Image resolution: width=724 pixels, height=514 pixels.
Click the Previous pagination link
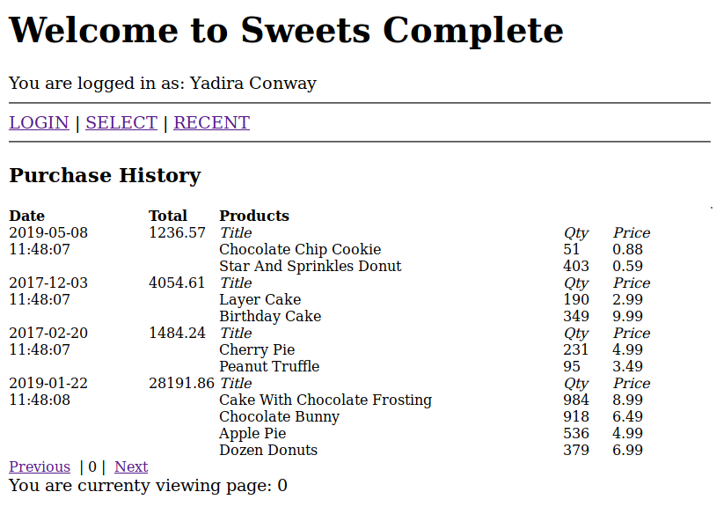(x=40, y=466)
